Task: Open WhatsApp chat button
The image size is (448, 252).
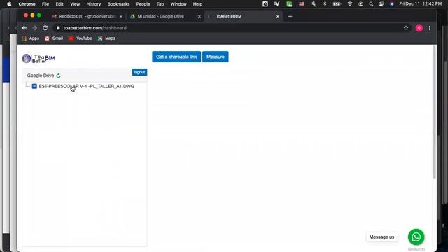Action: [x=416, y=237]
